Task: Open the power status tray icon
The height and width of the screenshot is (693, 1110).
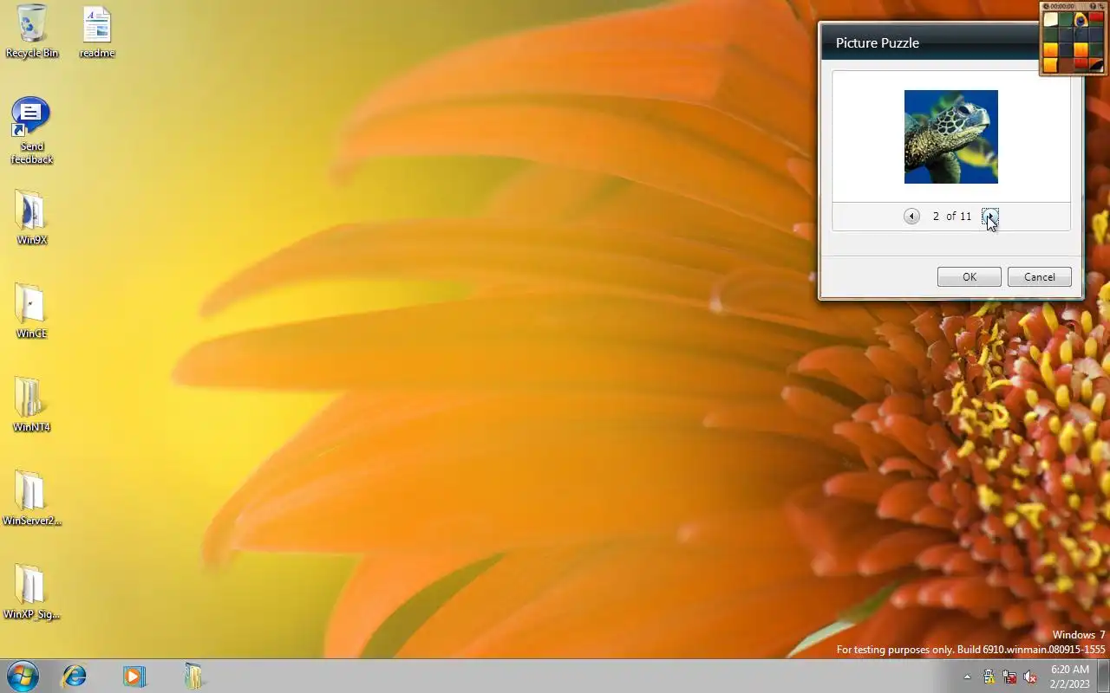Action: 1009,677
